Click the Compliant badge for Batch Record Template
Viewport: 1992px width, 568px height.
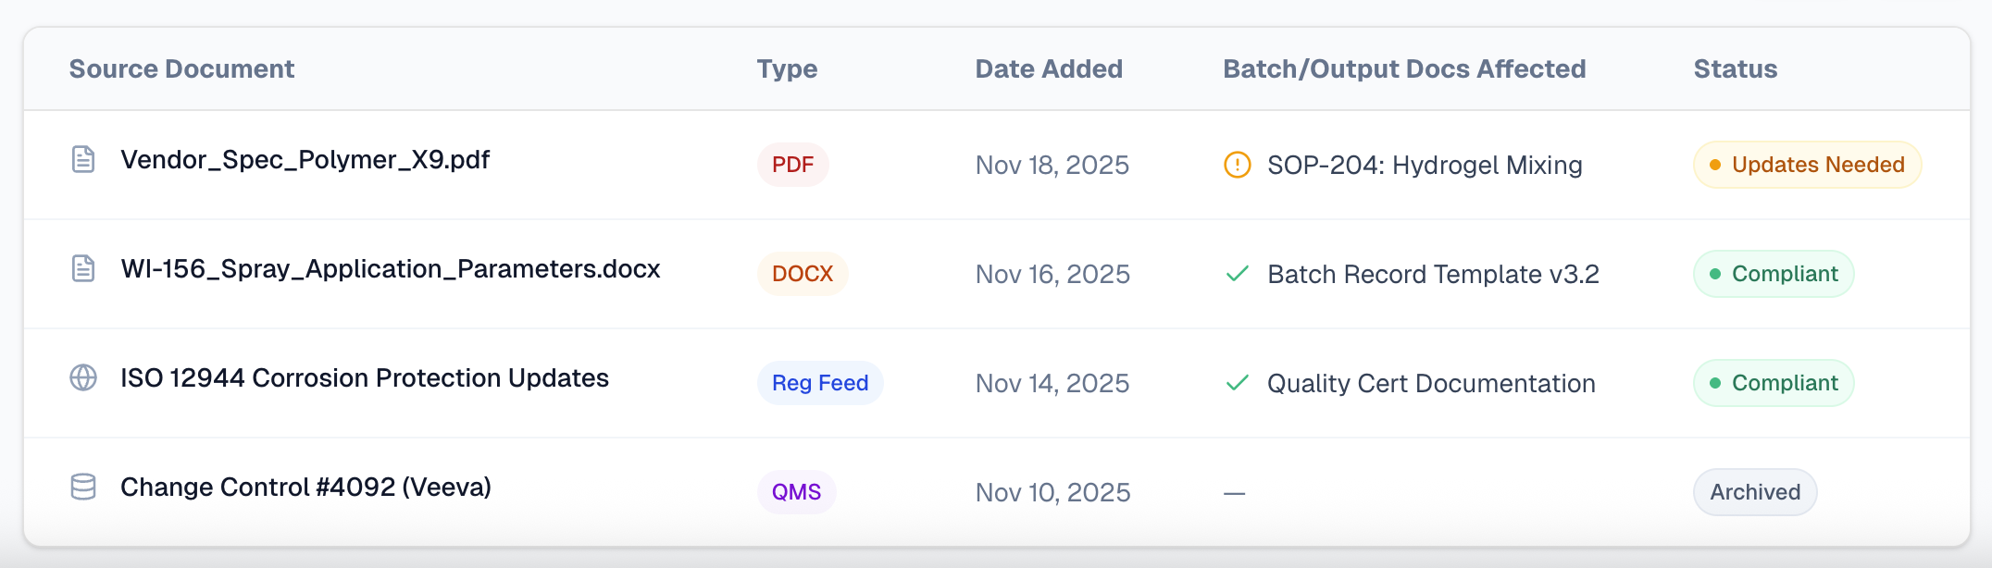(1773, 274)
